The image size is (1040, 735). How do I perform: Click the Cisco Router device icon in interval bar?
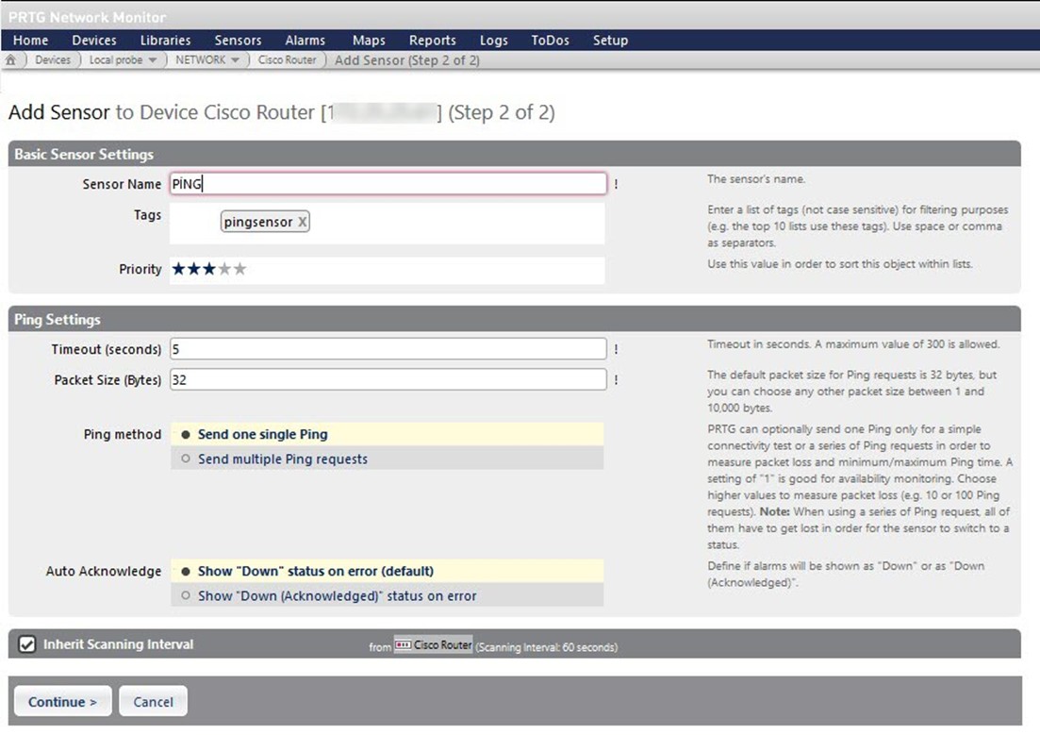click(x=403, y=644)
